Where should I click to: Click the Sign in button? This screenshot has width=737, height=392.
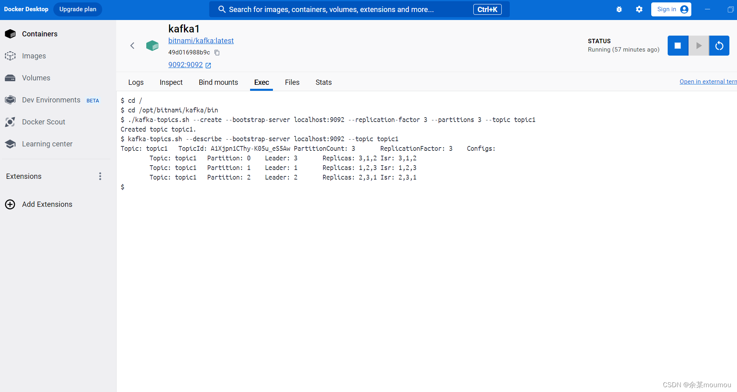click(671, 9)
